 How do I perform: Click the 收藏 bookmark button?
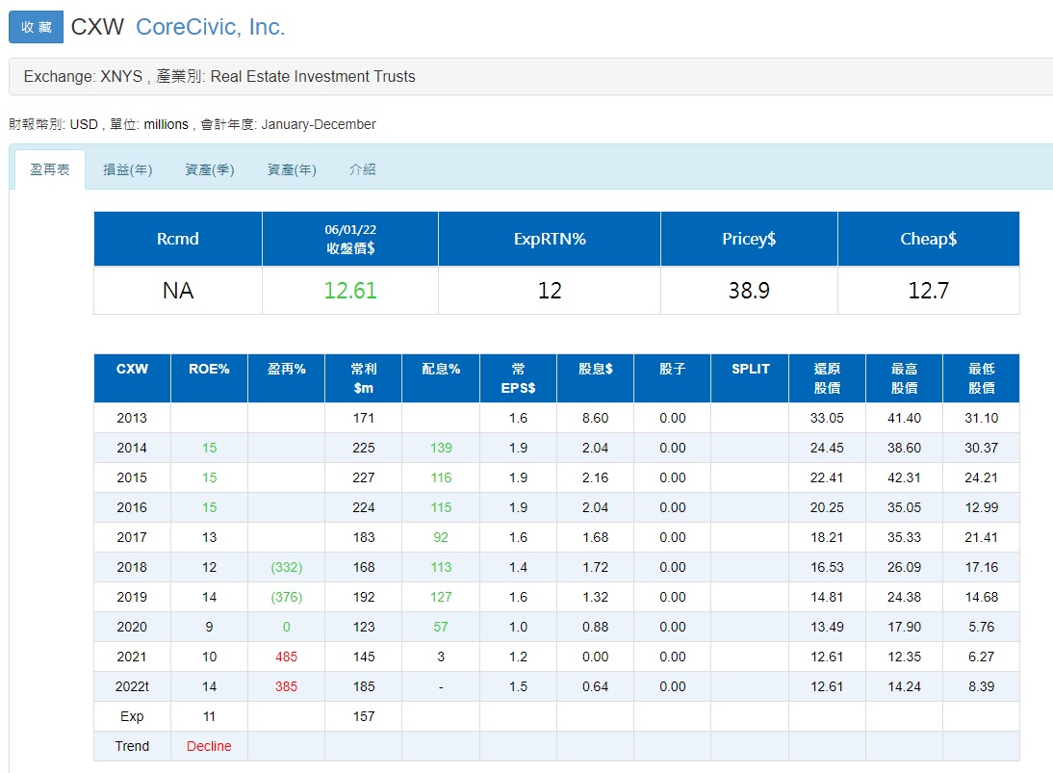(x=36, y=27)
